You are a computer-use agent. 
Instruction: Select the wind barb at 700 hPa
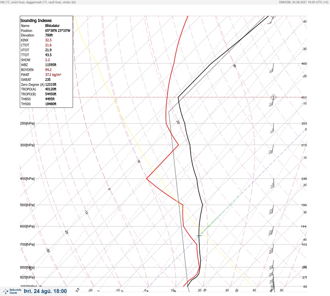point(271,249)
